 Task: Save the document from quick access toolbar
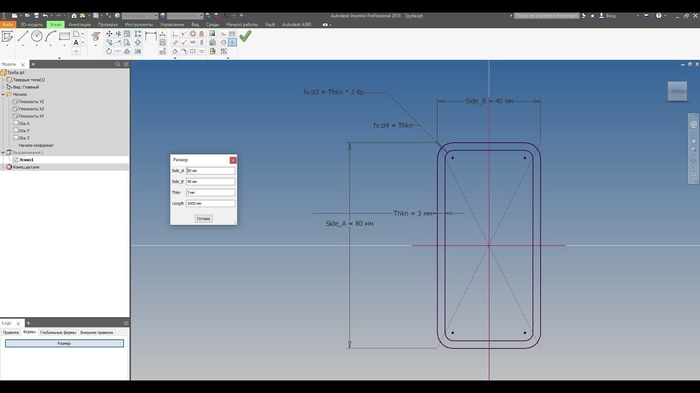37,15
